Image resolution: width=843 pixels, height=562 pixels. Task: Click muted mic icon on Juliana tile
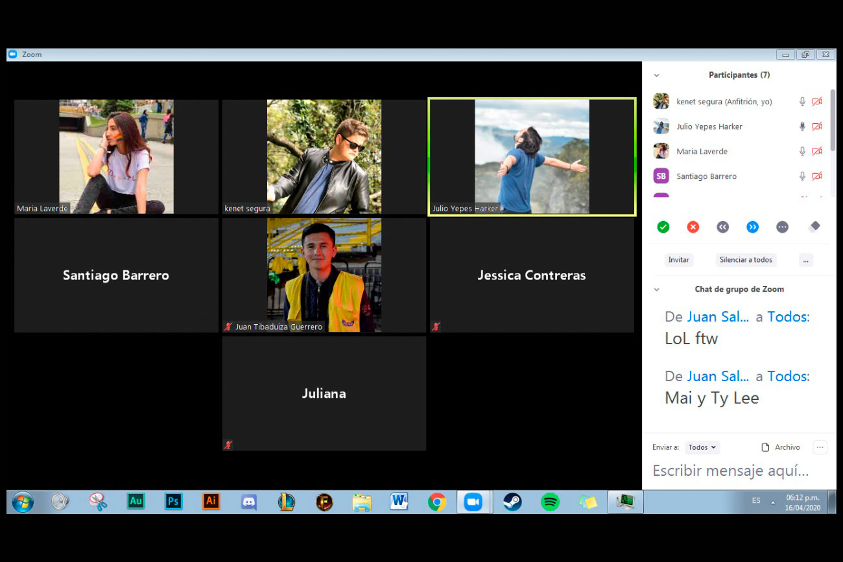[x=228, y=445]
